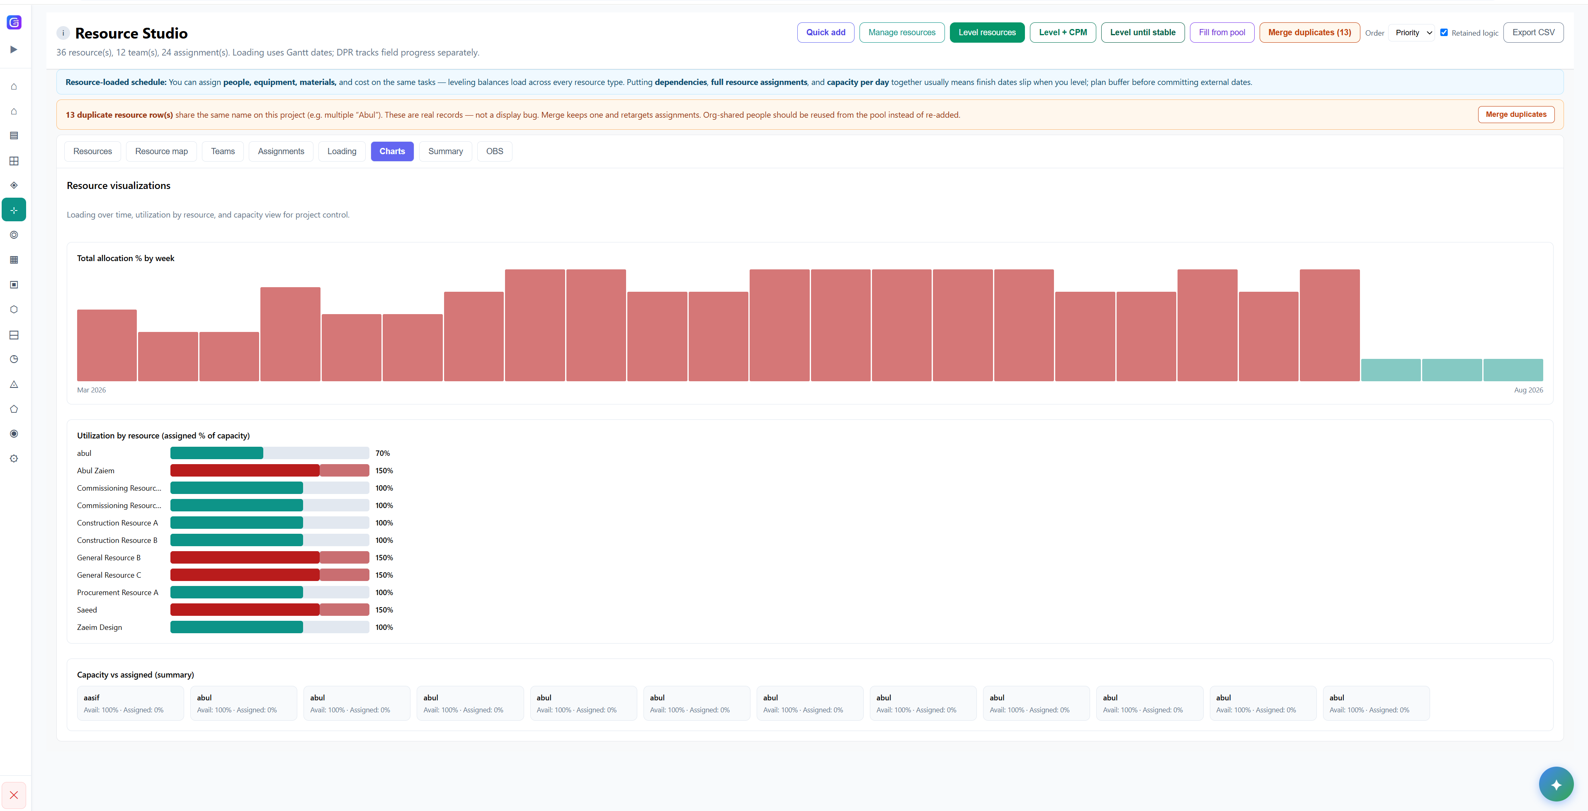
Task: Open the warning triangle icon in sidebar
Action: pos(14,384)
